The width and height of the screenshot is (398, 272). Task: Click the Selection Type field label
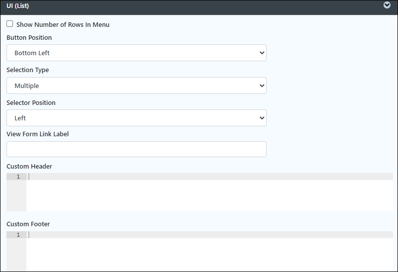click(x=28, y=70)
